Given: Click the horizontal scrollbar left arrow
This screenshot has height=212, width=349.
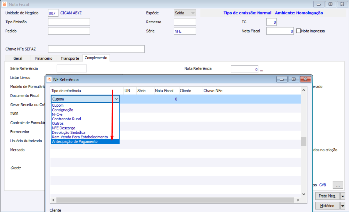Looking at the screenshot, I should pyautogui.click(x=53, y=200).
